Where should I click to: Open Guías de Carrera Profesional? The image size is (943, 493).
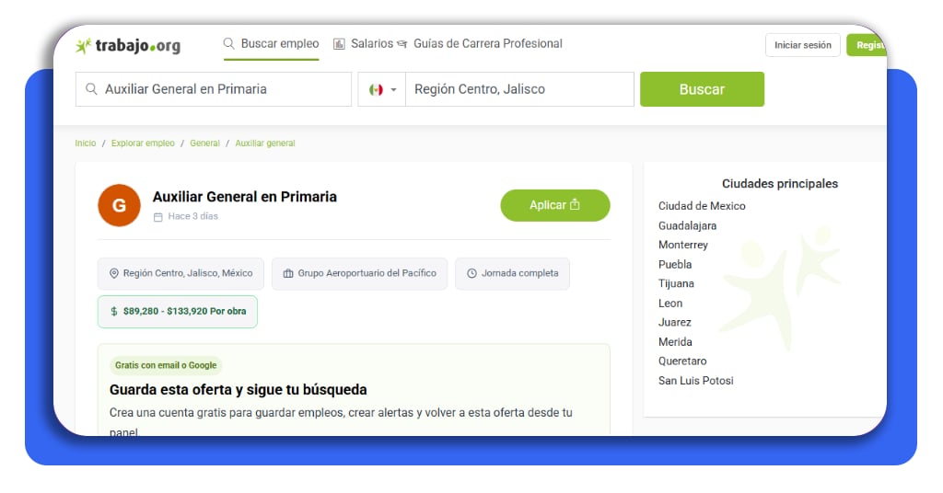[488, 44]
